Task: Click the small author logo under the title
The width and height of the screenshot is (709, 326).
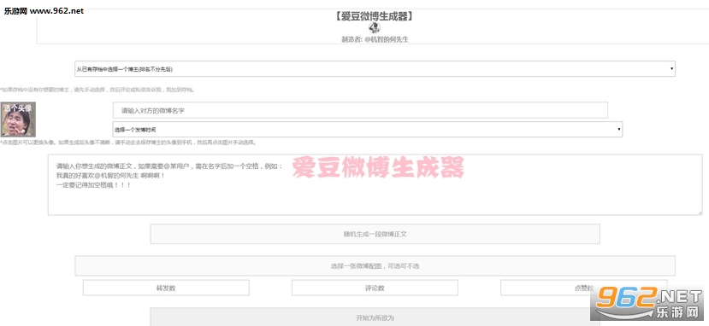Action: pos(375,28)
